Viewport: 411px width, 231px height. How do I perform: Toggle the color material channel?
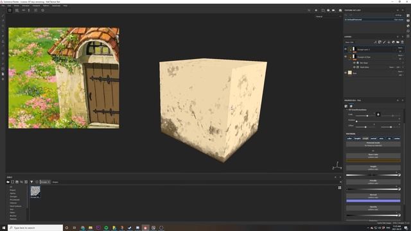349,139
